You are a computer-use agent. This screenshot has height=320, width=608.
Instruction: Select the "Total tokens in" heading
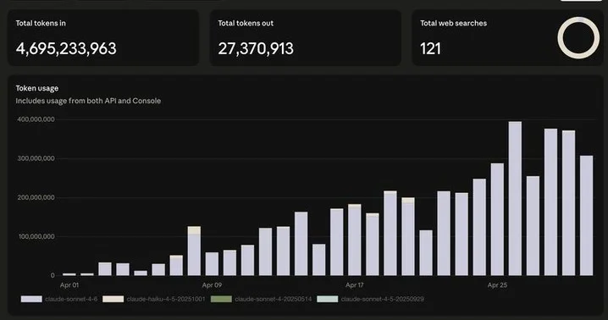pyautogui.click(x=41, y=23)
